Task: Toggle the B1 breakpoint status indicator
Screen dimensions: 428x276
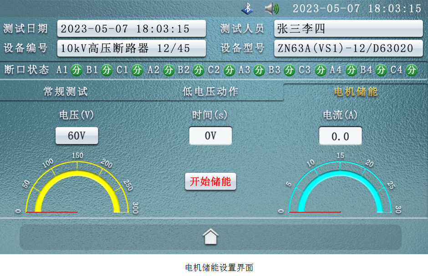Action: (x=107, y=70)
